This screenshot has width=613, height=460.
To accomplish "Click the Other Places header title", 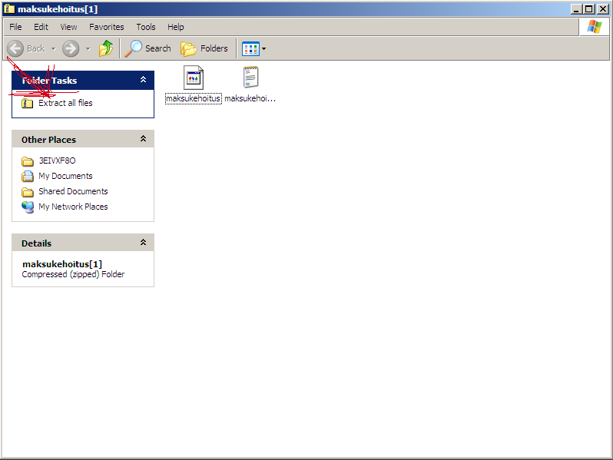I will (x=49, y=140).
